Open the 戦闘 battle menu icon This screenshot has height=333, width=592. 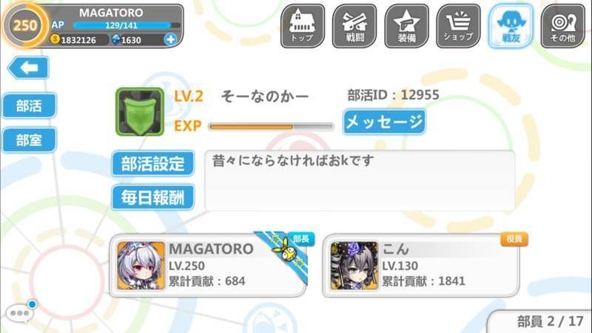(354, 26)
